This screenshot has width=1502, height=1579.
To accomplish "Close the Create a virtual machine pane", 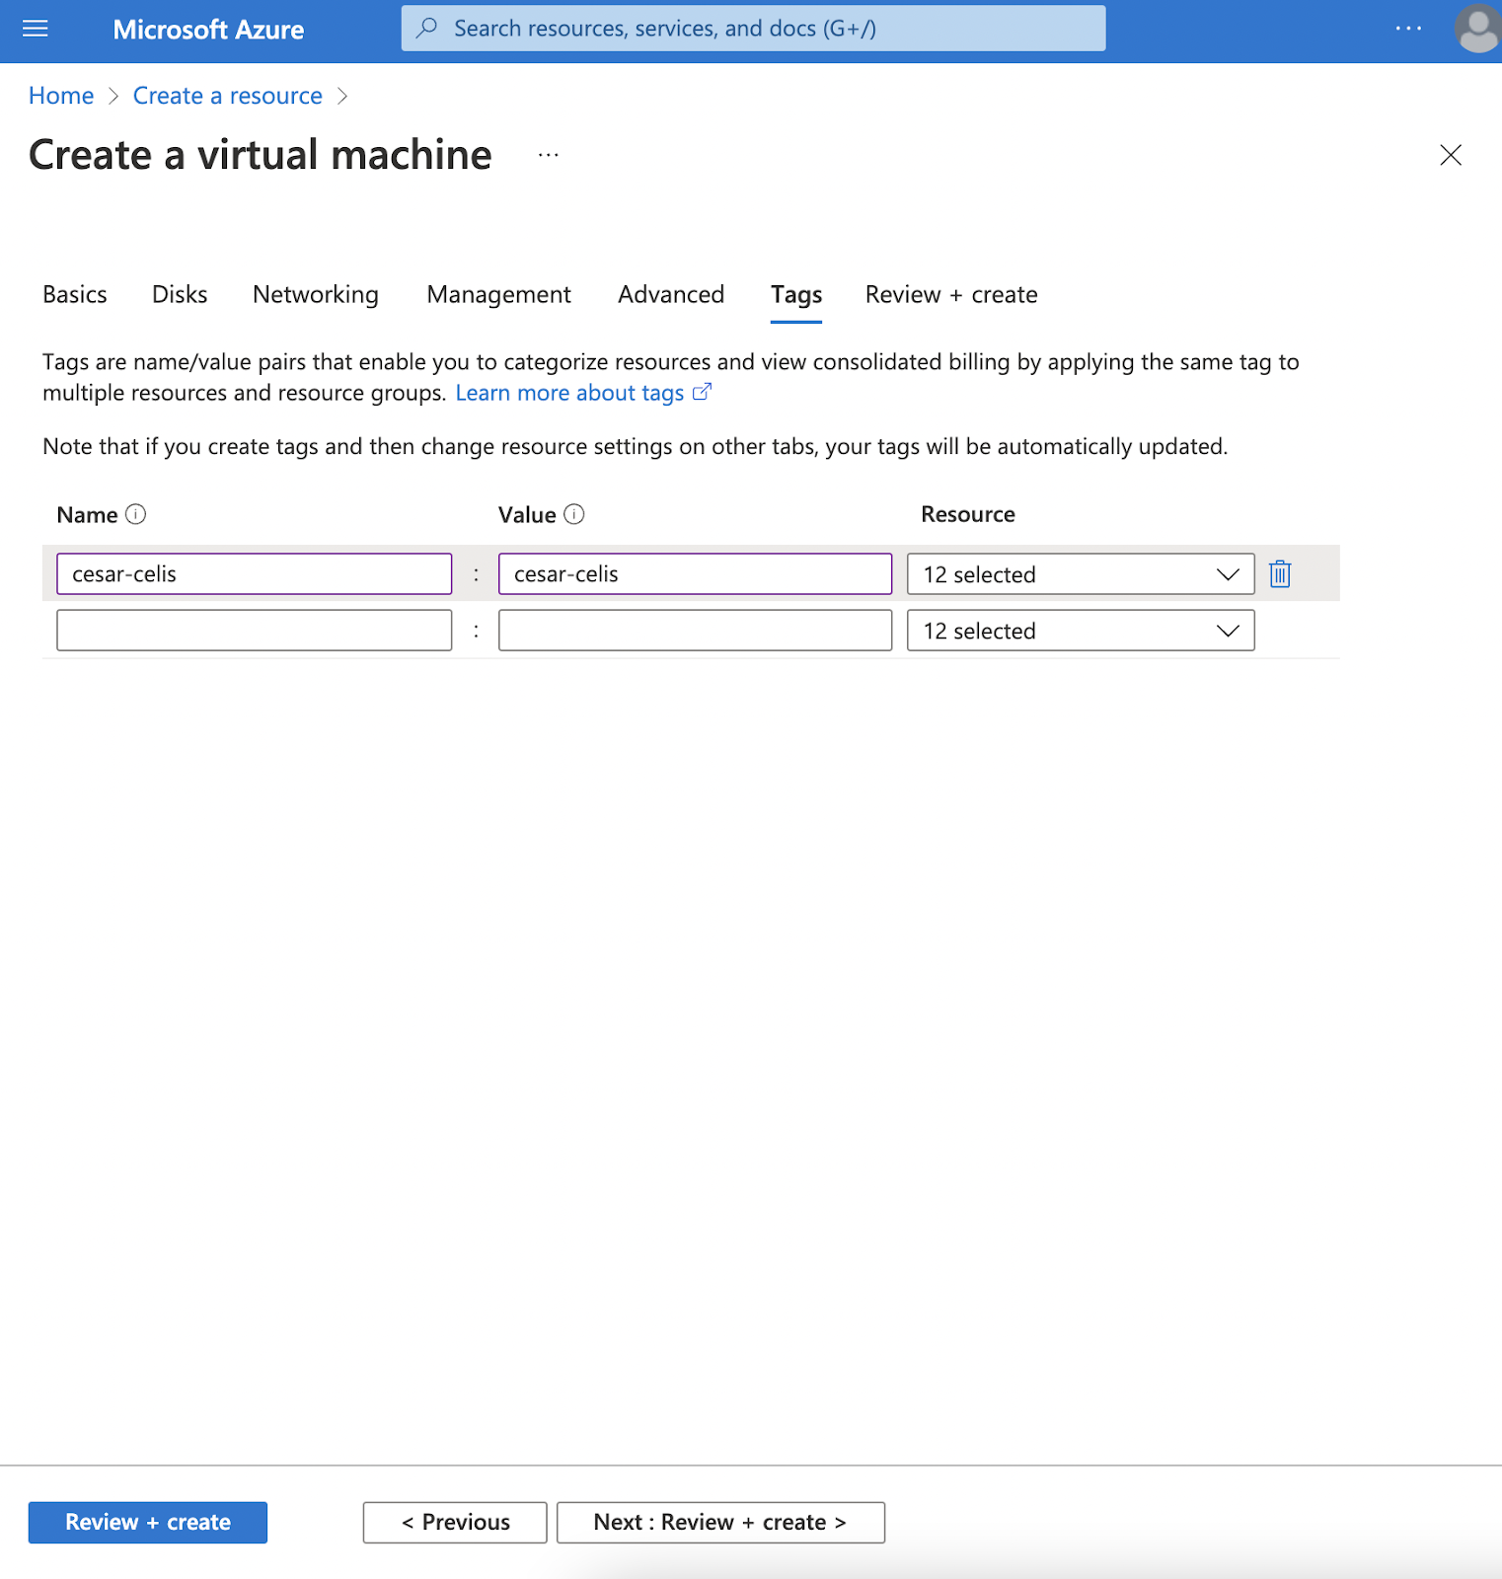I will 1450,155.
